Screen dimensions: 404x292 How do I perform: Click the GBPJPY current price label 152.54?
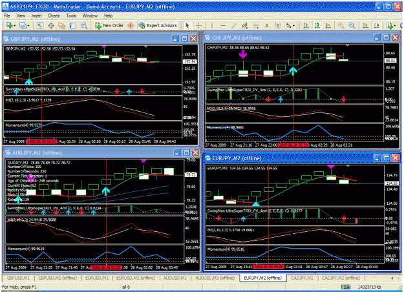[190, 62]
